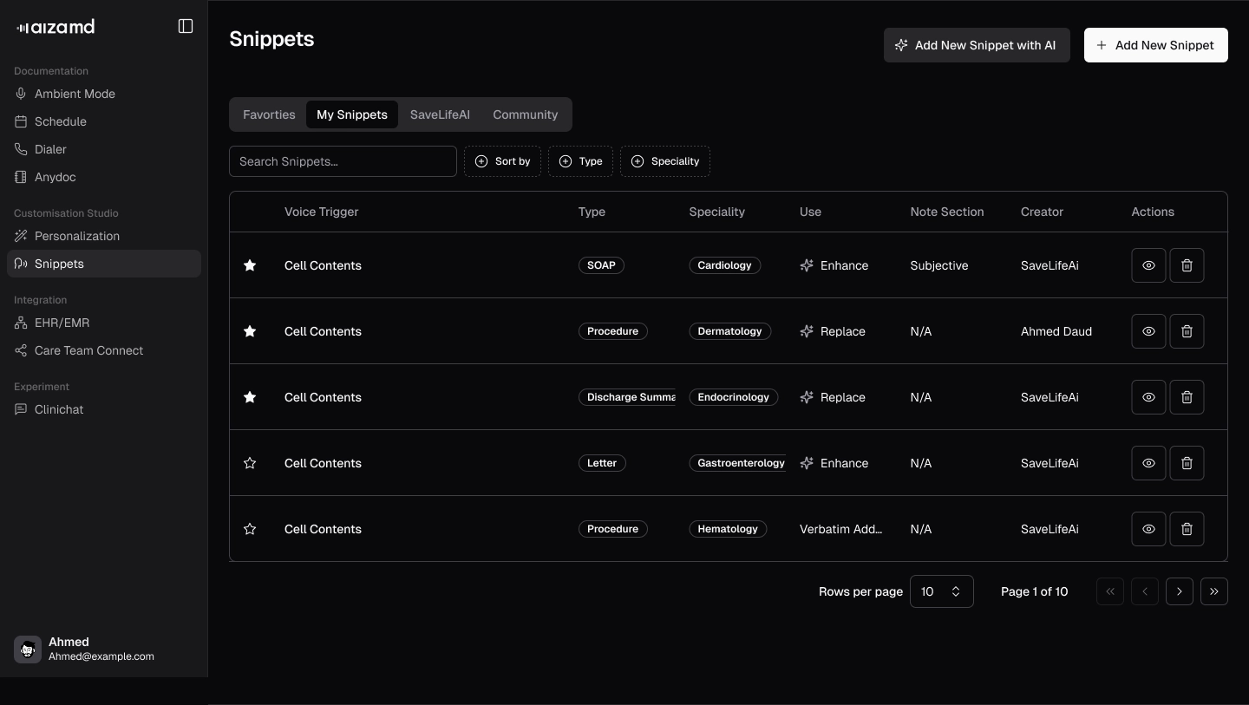
Task: Jump to the first page
Action: pos(1110,591)
